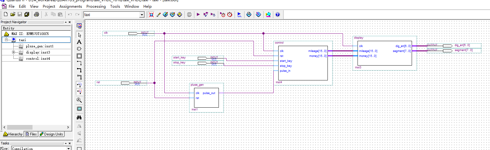Select pluse_gen:inst1 in the hierarchy
This screenshot has height=150, width=490.
(40, 46)
